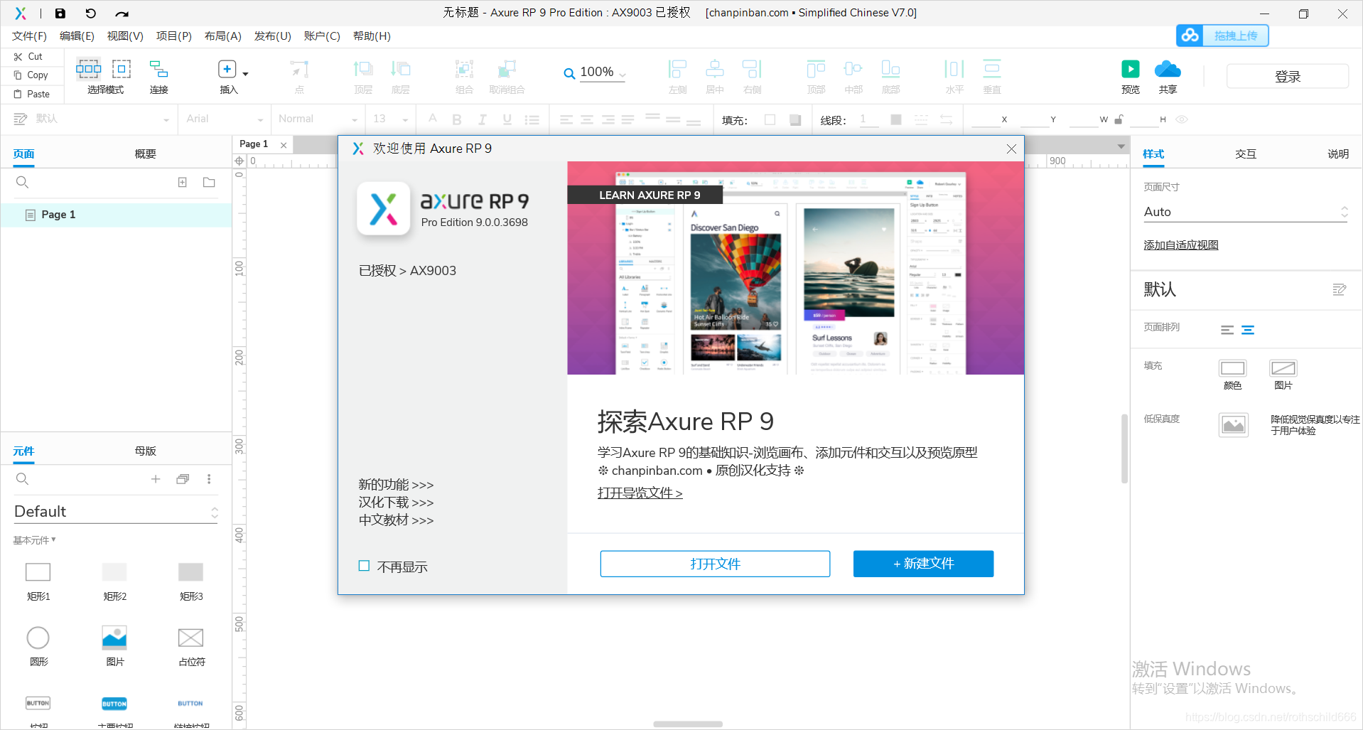Search pages with the magnifier icon
1363x730 pixels.
point(22,183)
